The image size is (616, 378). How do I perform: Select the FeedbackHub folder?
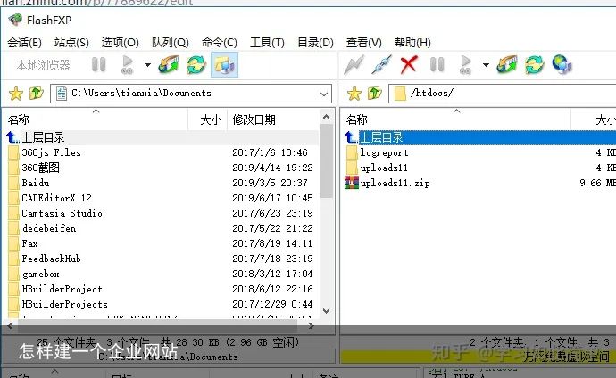[x=161, y=259]
